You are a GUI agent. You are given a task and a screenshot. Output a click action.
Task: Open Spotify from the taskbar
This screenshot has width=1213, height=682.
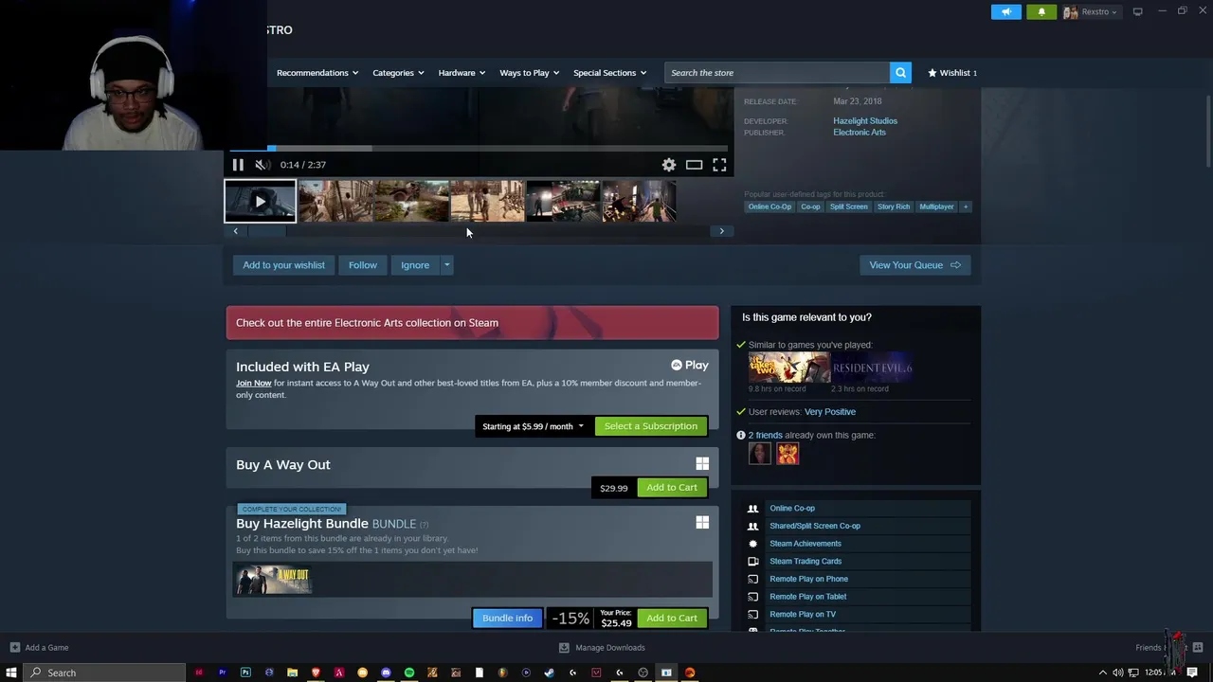(x=409, y=673)
